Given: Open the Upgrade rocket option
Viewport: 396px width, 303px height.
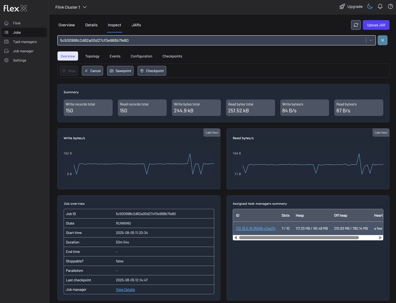Looking at the screenshot, I should (351, 7).
